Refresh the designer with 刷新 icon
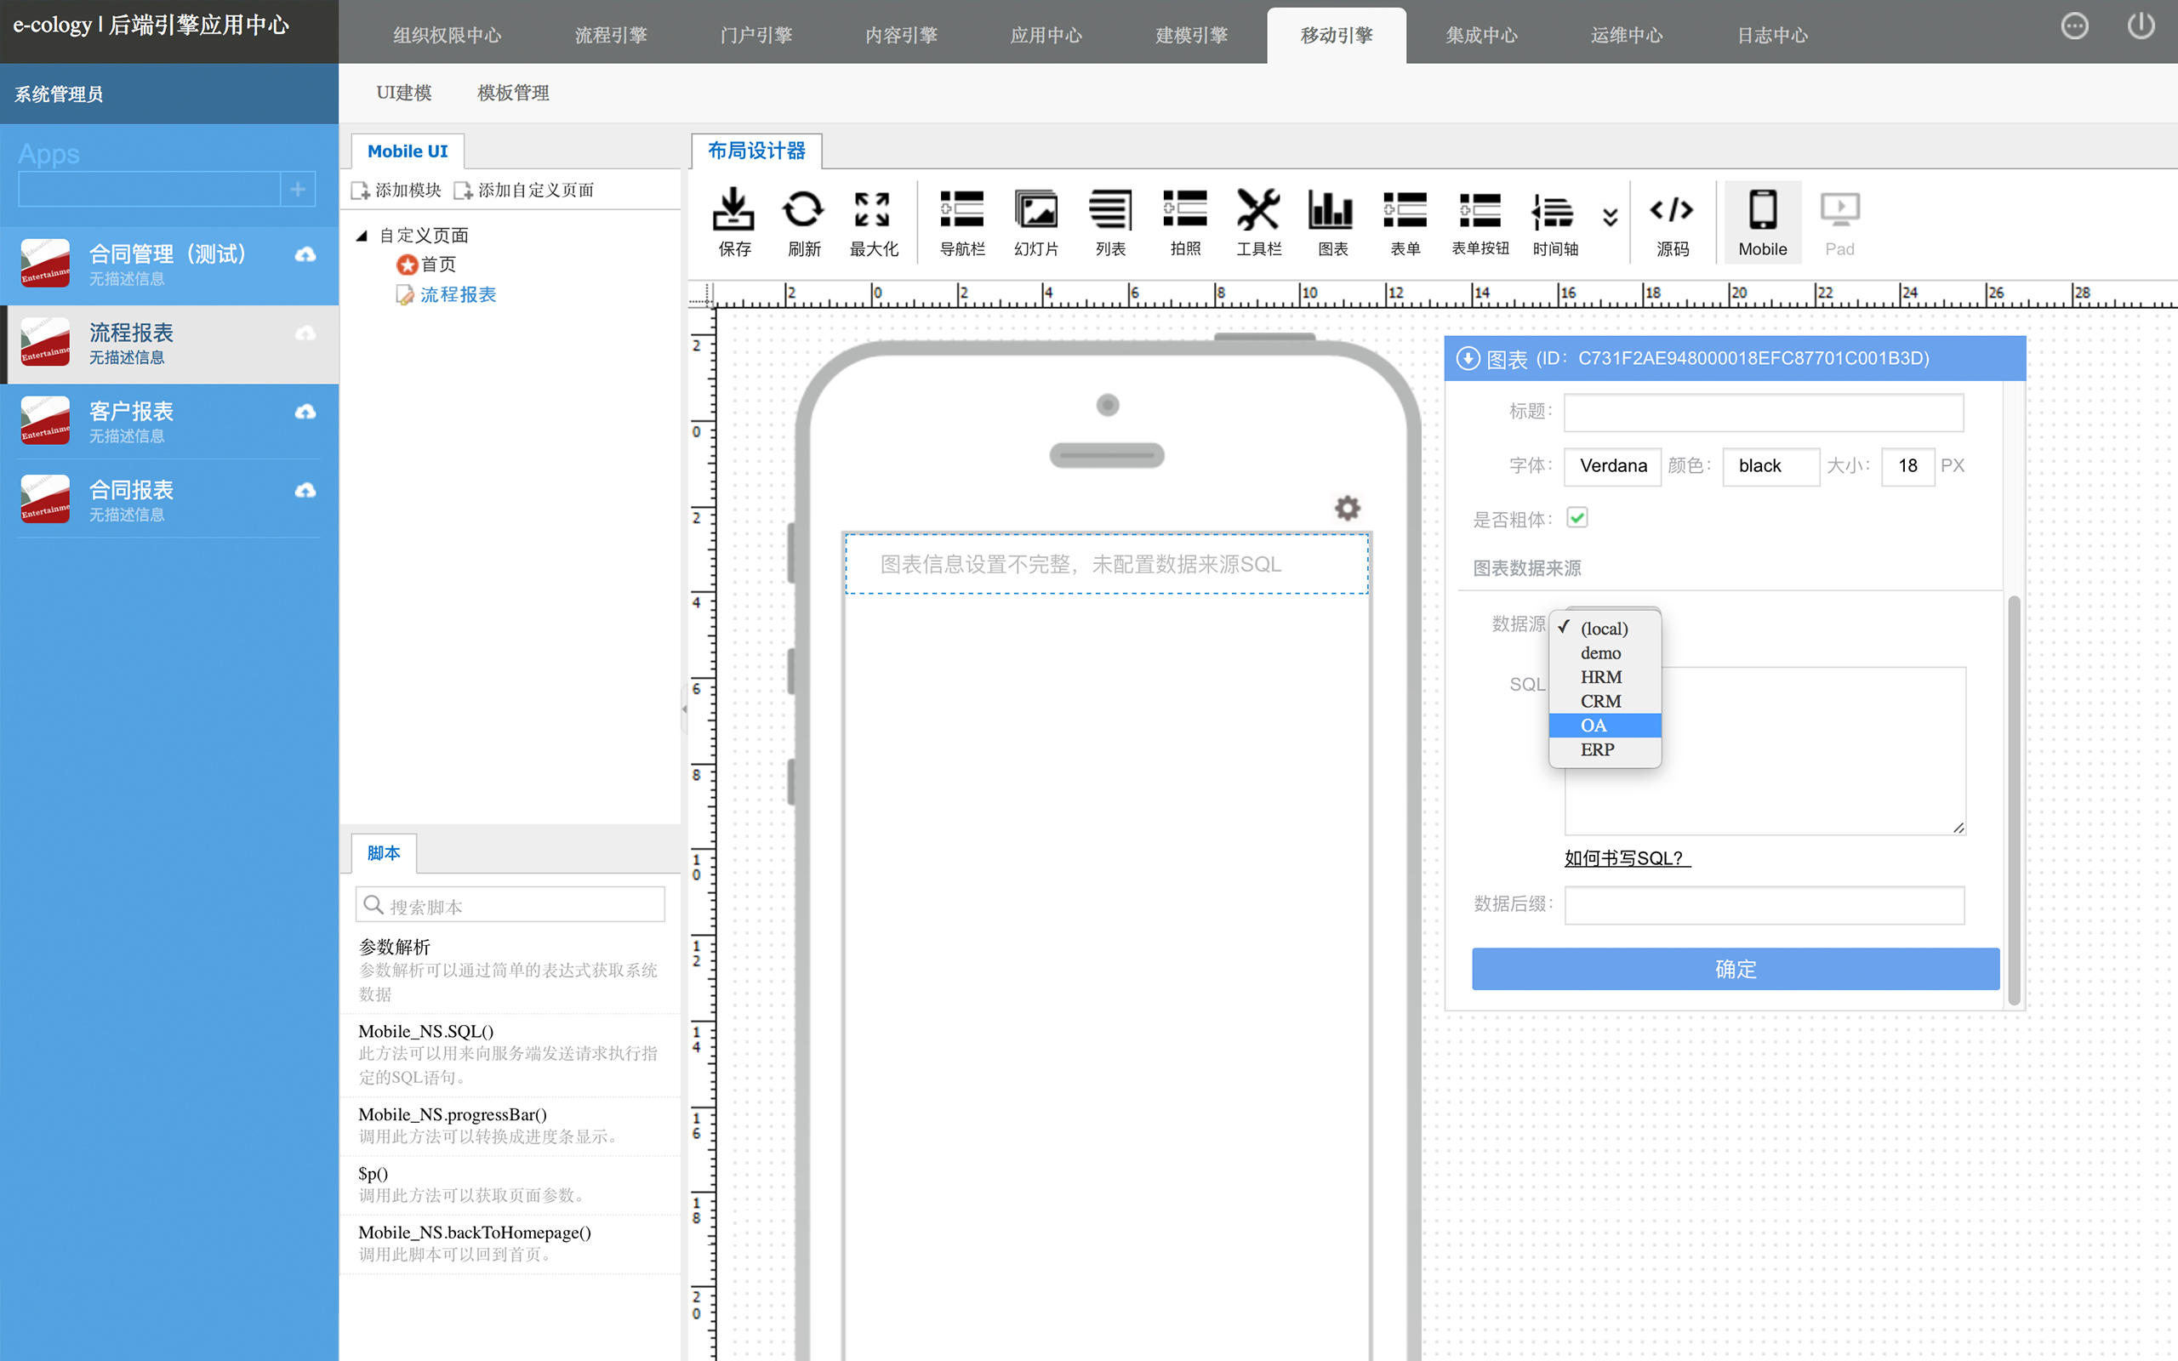Image resolution: width=2178 pixels, height=1361 pixels. [x=804, y=221]
